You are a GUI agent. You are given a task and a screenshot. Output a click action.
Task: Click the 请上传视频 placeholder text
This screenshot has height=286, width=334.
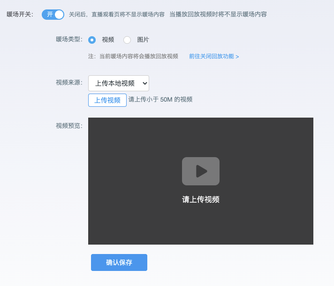pyautogui.click(x=201, y=199)
